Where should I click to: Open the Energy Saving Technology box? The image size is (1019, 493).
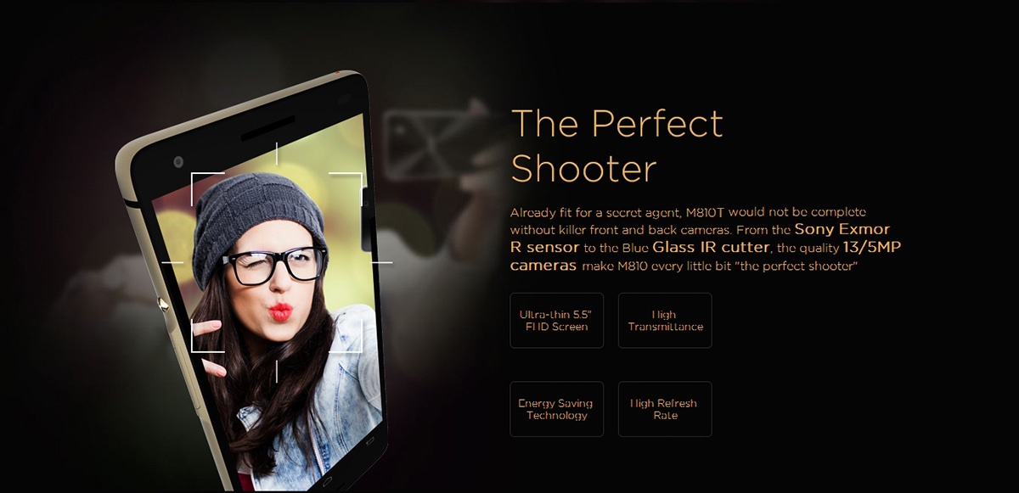(556, 409)
